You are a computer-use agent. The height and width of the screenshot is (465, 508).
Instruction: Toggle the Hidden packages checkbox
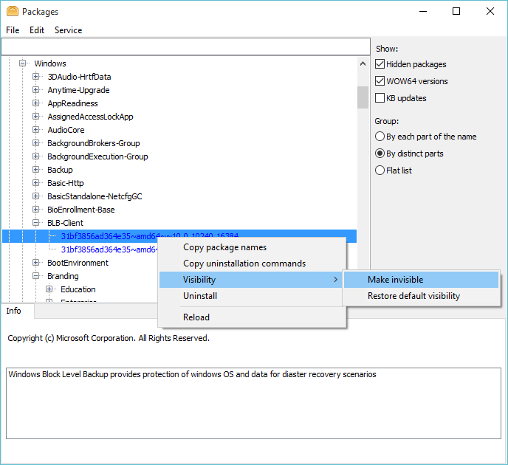point(380,63)
